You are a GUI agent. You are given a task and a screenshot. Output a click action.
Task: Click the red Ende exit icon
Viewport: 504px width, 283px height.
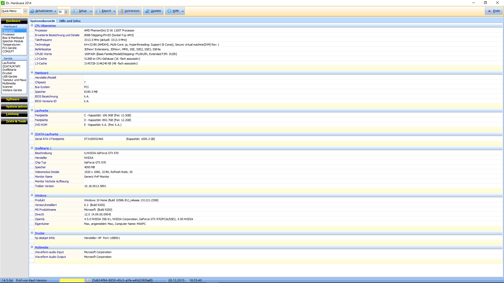pyautogui.click(x=489, y=11)
